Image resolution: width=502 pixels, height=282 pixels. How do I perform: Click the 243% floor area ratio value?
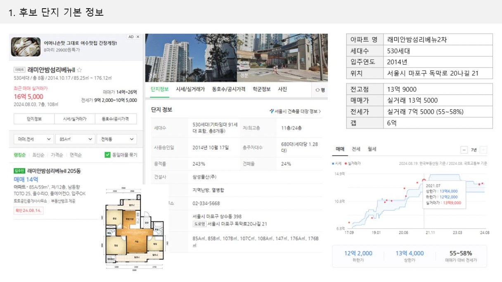(199, 164)
